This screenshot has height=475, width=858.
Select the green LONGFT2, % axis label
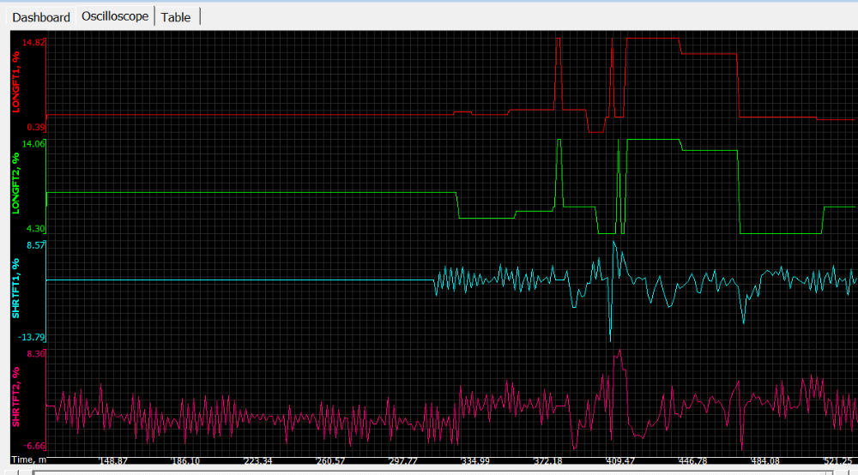tap(15, 184)
